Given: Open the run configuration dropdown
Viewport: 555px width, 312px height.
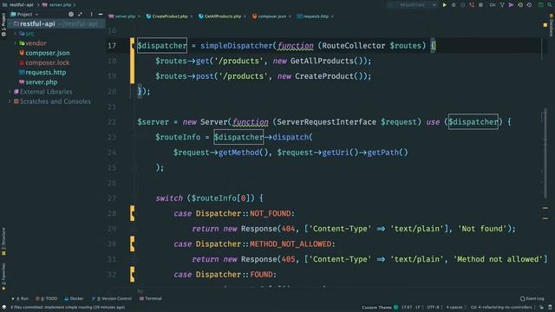Looking at the screenshot, I should tap(413, 5).
